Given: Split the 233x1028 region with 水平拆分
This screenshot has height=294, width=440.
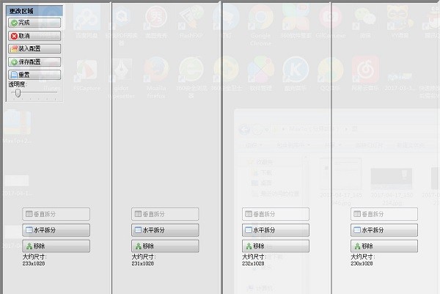Looking at the screenshot, I should point(56,230).
